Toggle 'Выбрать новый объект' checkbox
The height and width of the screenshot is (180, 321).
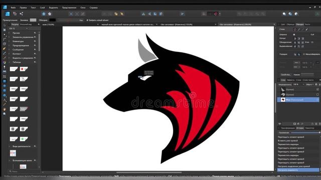pos(87,20)
